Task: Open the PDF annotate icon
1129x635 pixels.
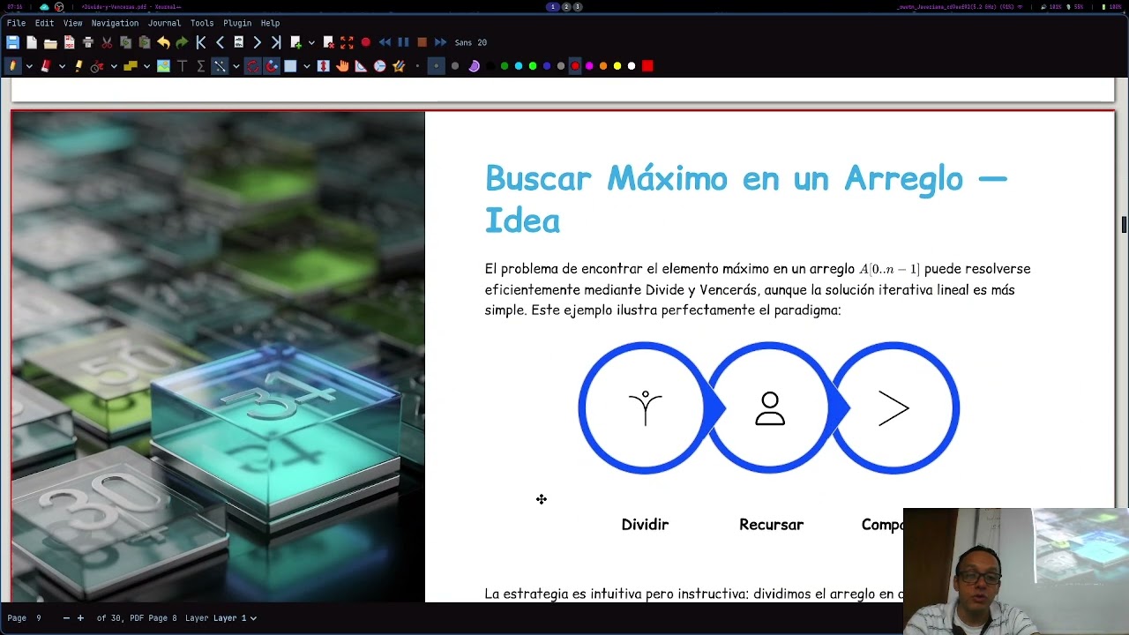Action: [70, 42]
